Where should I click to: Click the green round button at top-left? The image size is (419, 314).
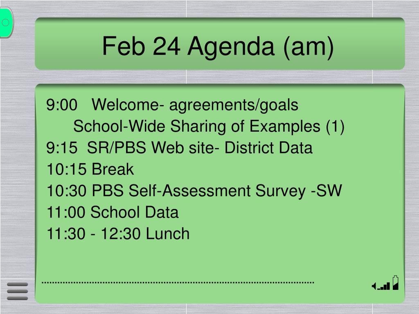pos(6,23)
